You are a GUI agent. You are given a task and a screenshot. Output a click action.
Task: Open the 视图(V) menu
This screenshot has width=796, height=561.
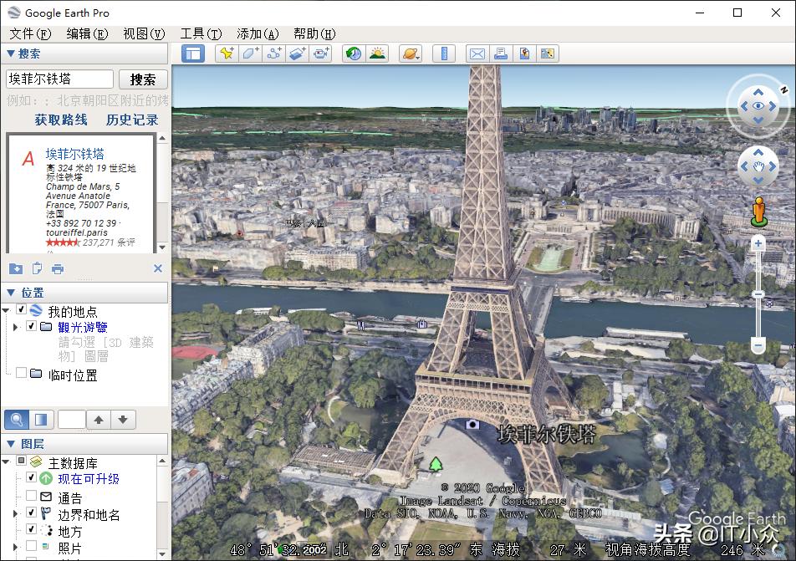[x=144, y=34]
